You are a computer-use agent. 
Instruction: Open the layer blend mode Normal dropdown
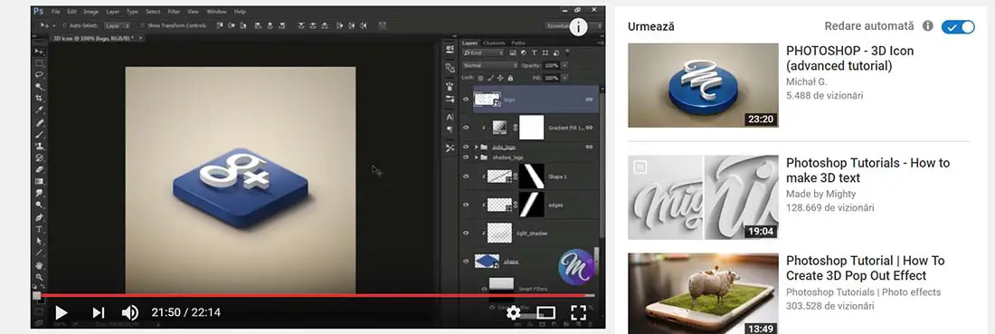point(490,65)
